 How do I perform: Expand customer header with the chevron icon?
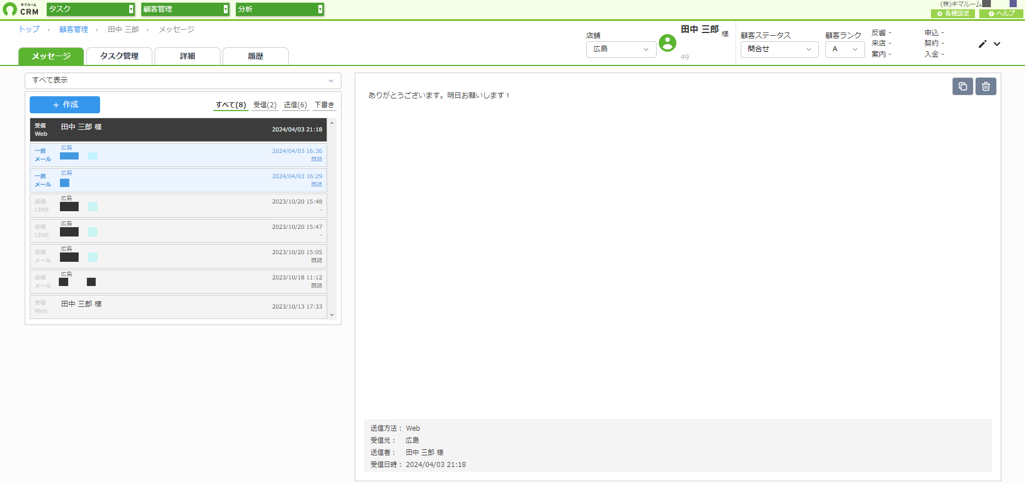pos(997,44)
